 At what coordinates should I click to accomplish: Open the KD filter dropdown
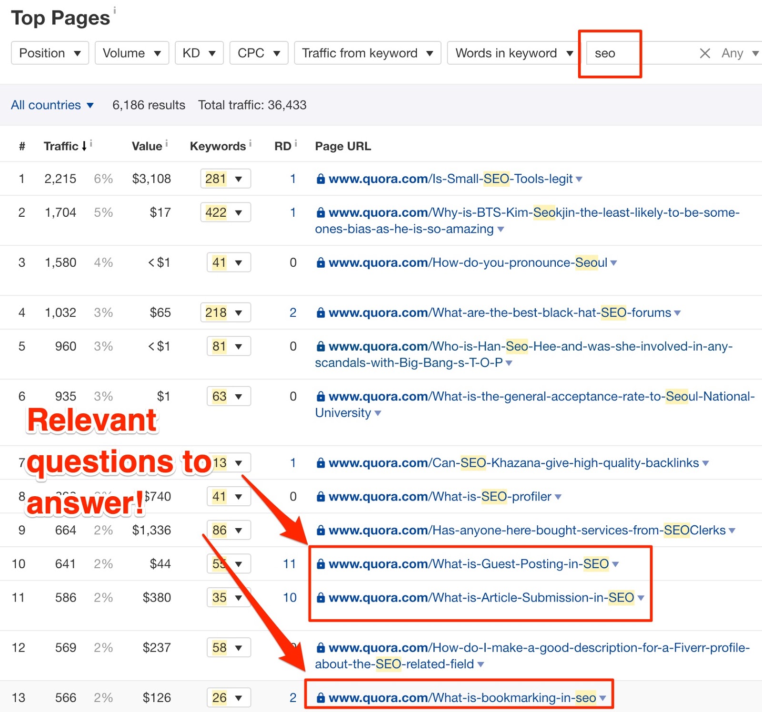pos(199,53)
